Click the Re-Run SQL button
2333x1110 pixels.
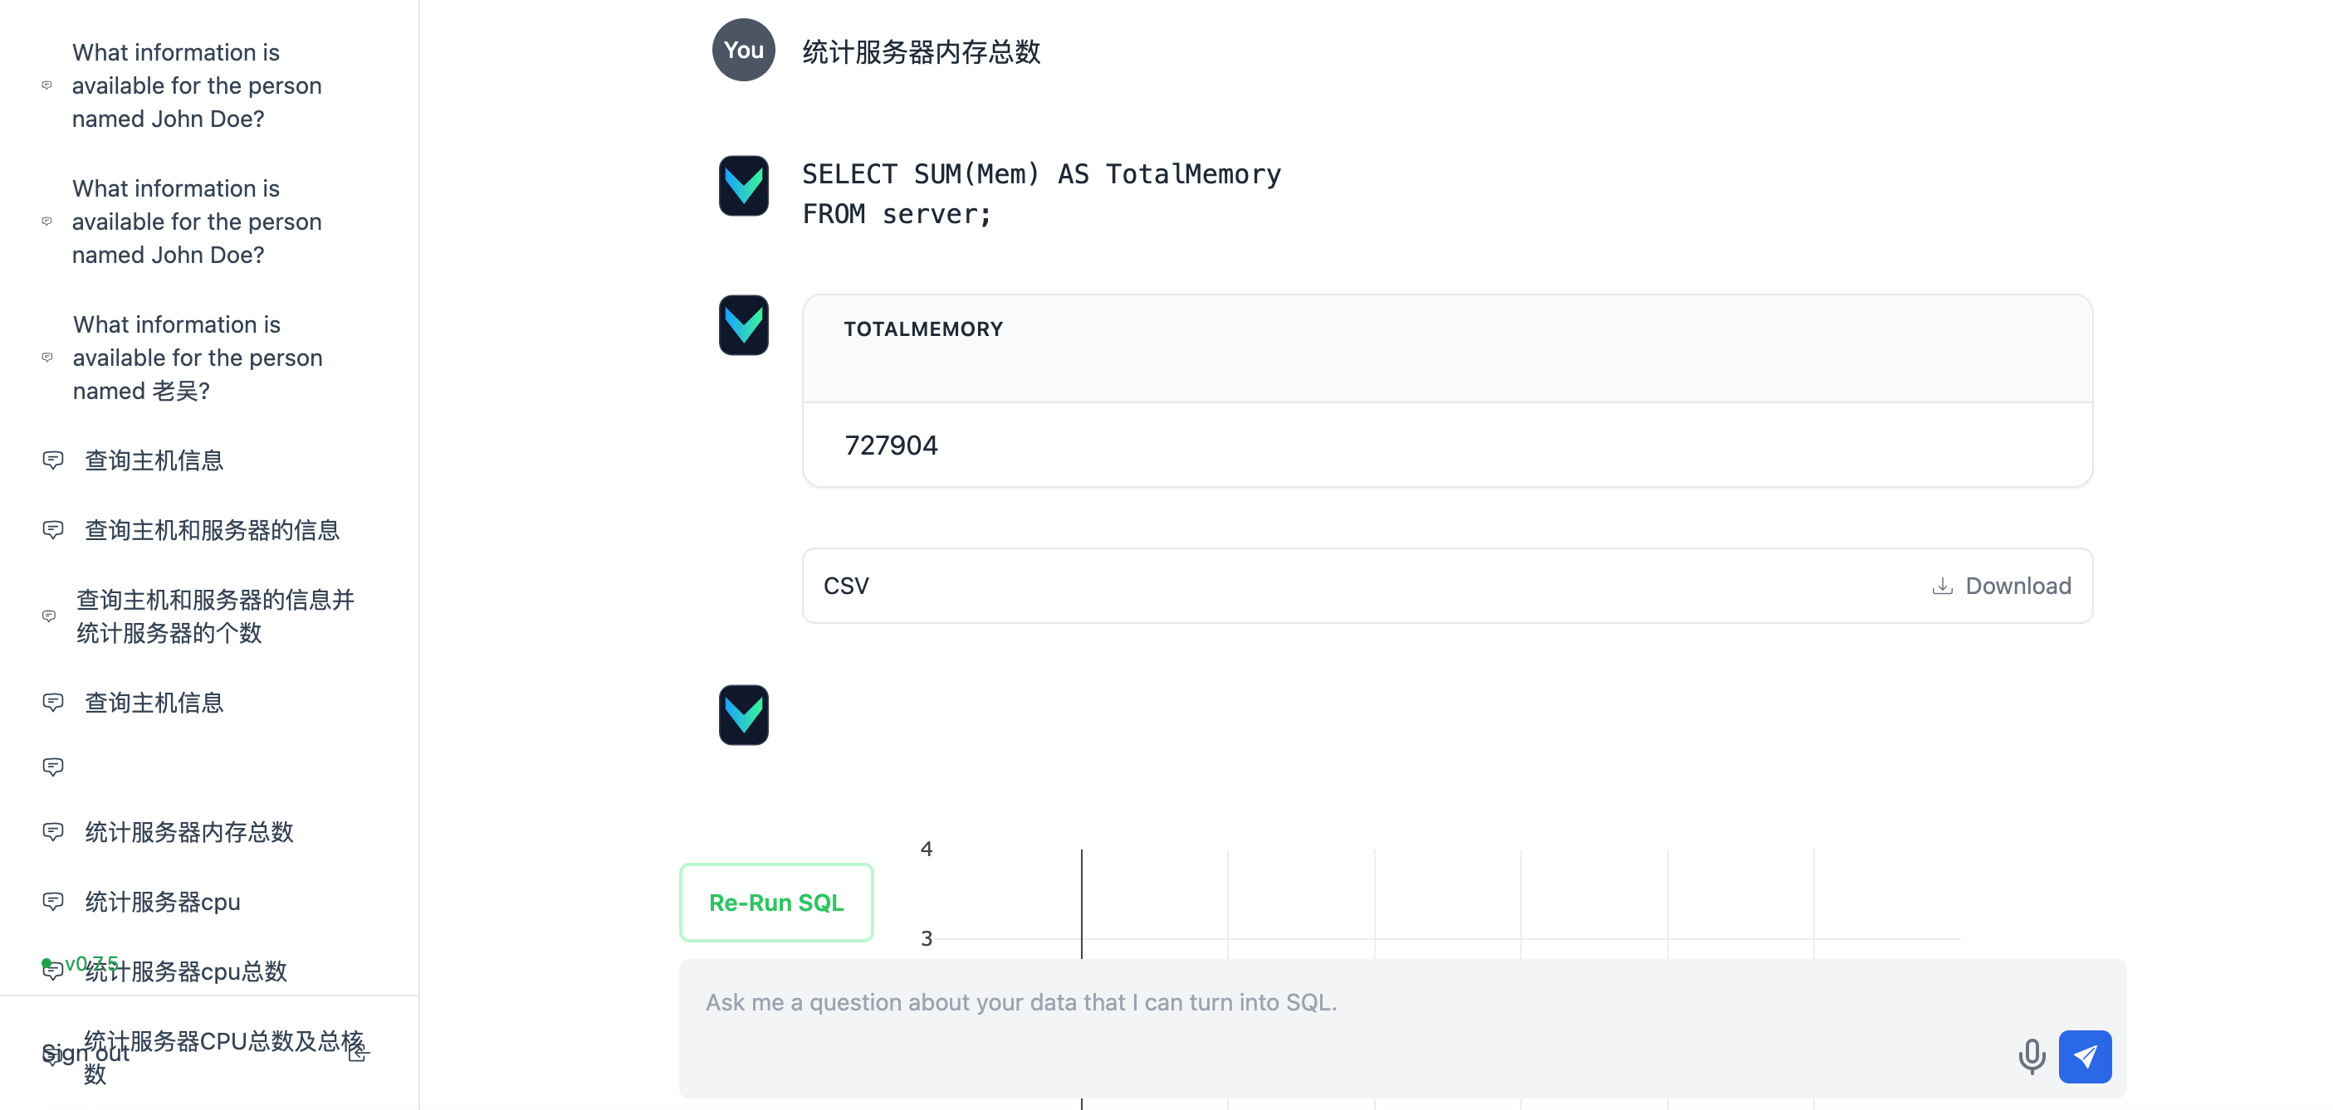775,902
